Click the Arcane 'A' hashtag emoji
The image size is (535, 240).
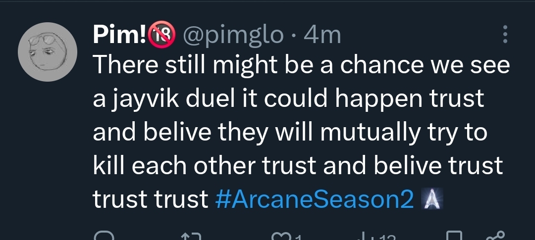(431, 198)
